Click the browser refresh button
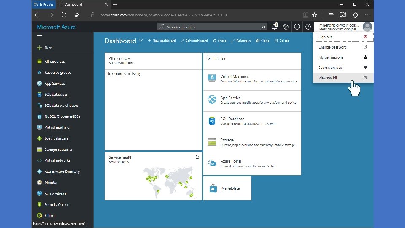The image size is (405, 228). (x=64, y=15)
